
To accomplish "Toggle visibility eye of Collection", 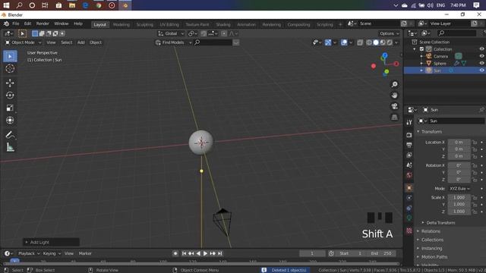I will pos(481,49).
